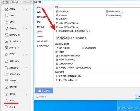This screenshot has height=111, width=140.
Task: Open the 安全性 options category
Action: (39, 32)
